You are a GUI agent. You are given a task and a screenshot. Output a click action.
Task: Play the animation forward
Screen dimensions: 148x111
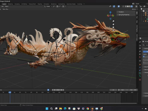click(x=59, y=90)
